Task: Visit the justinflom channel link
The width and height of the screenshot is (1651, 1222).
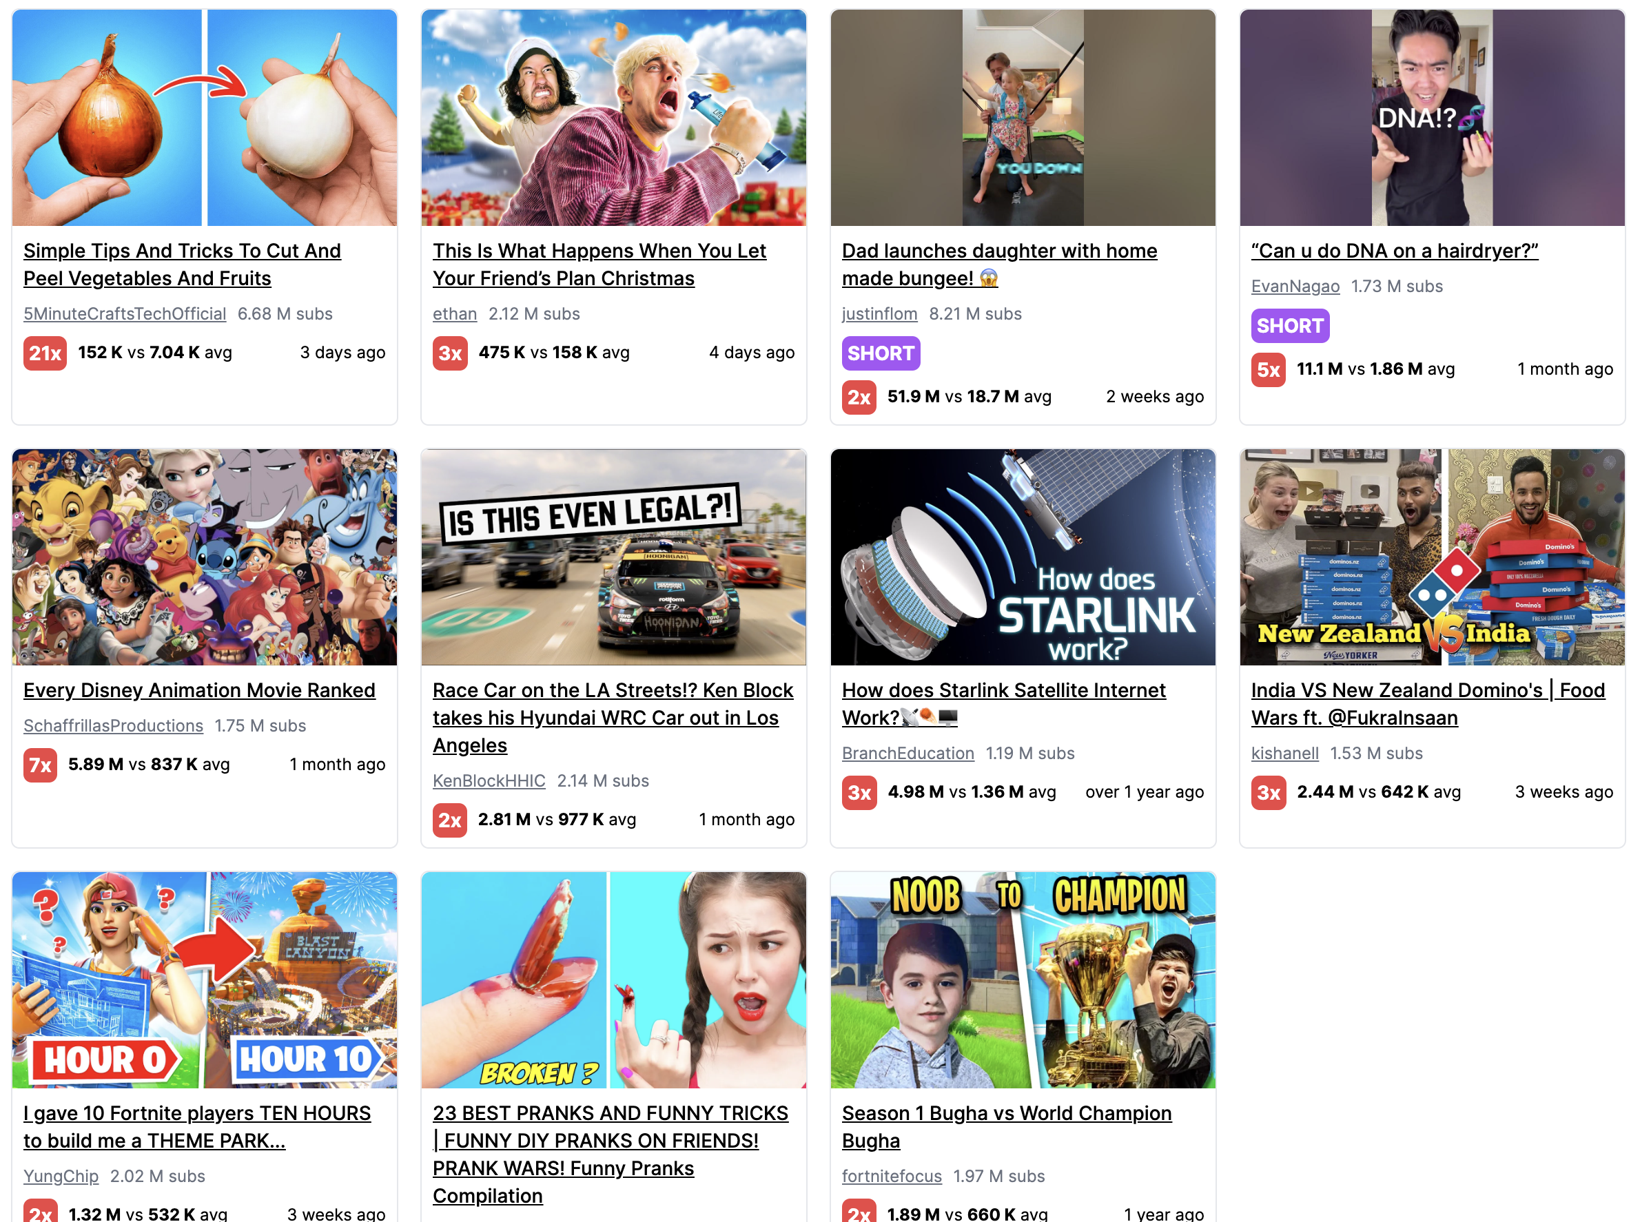Action: tap(880, 313)
